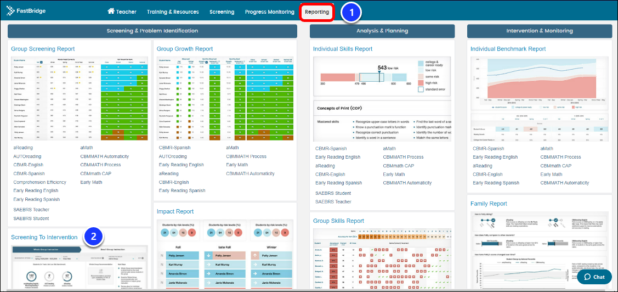The width and height of the screenshot is (618, 292).
Task: Click the Individual Benchmark Report chart thumbnail
Action: [x=540, y=97]
